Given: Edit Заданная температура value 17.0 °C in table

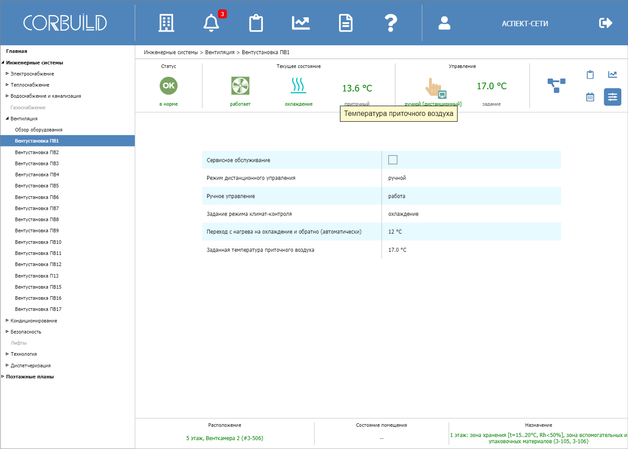Looking at the screenshot, I should point(397,250).
